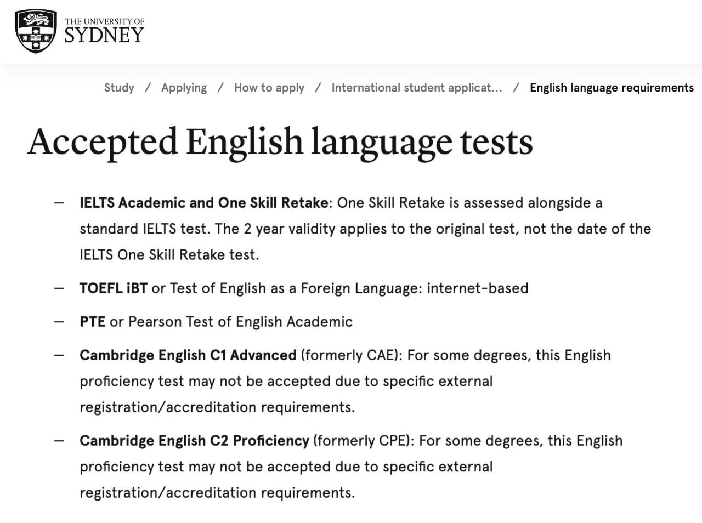Viewport: 702px width, 523px height.
Task: Click the dash bullet beside TOEFL iBT
Action: pyautogui.click(x=59, y=288)
